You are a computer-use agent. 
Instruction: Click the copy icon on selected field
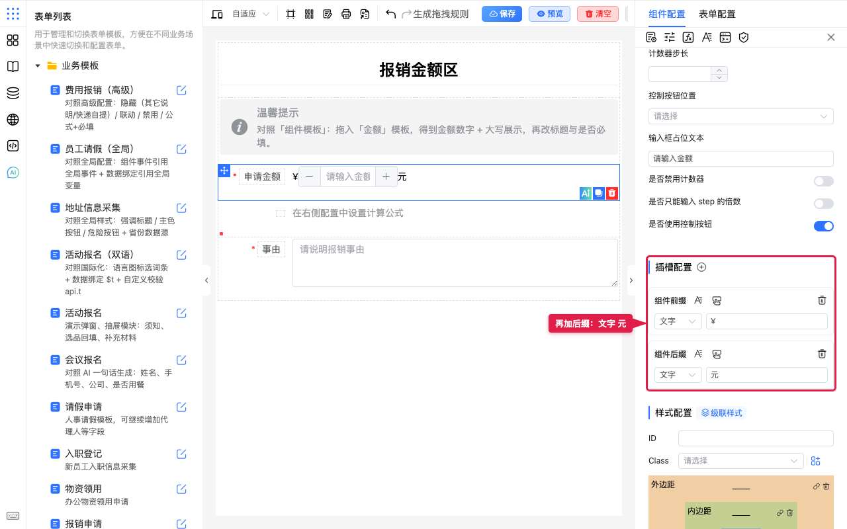tap(599, 193)
